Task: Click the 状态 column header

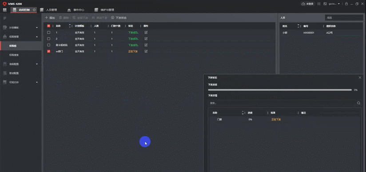Action: coord(131,26)
